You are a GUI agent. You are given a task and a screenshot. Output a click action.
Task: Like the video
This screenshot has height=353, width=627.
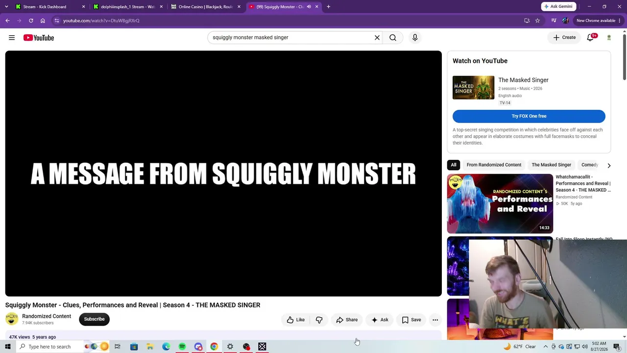click(x=296, y=320)
